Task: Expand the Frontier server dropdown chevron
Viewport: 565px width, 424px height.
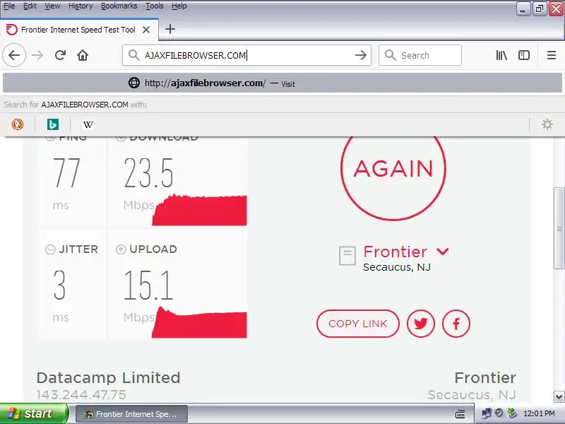Action: pos(443,252)
